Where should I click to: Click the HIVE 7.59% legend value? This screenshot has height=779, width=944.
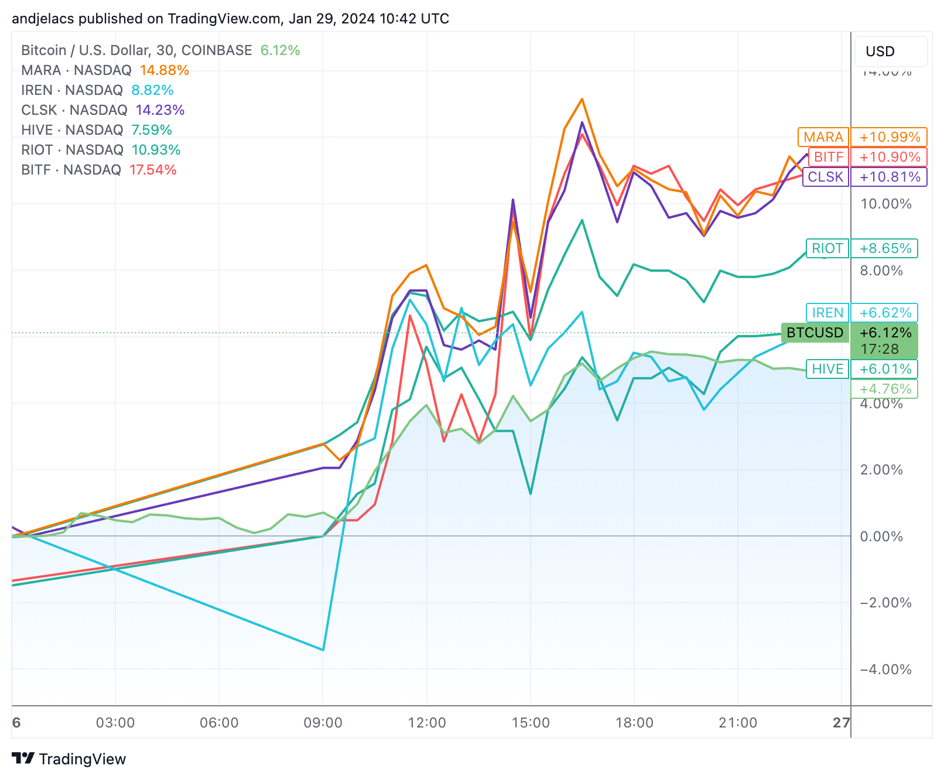[152, 130]
